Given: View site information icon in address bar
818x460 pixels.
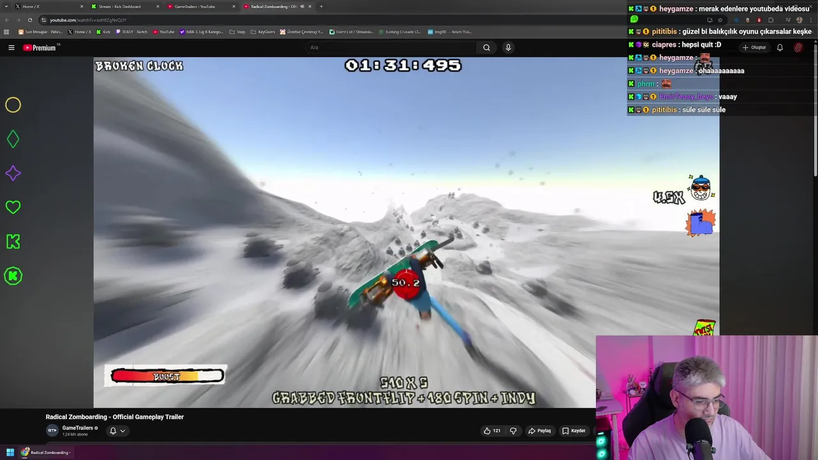Looking at the screenshot, I should click(x=44, y=20).
